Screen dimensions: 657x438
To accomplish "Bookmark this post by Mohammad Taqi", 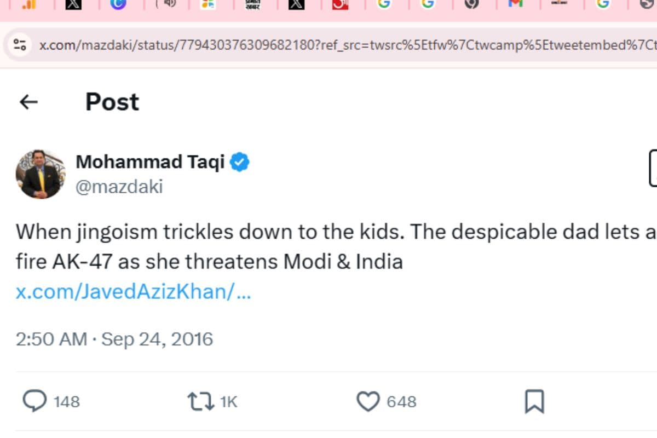I will 534,401.
